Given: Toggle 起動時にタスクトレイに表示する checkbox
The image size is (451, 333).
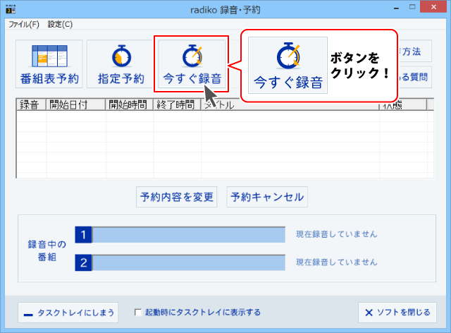Looking at the screenshot, I should point(138,313).
